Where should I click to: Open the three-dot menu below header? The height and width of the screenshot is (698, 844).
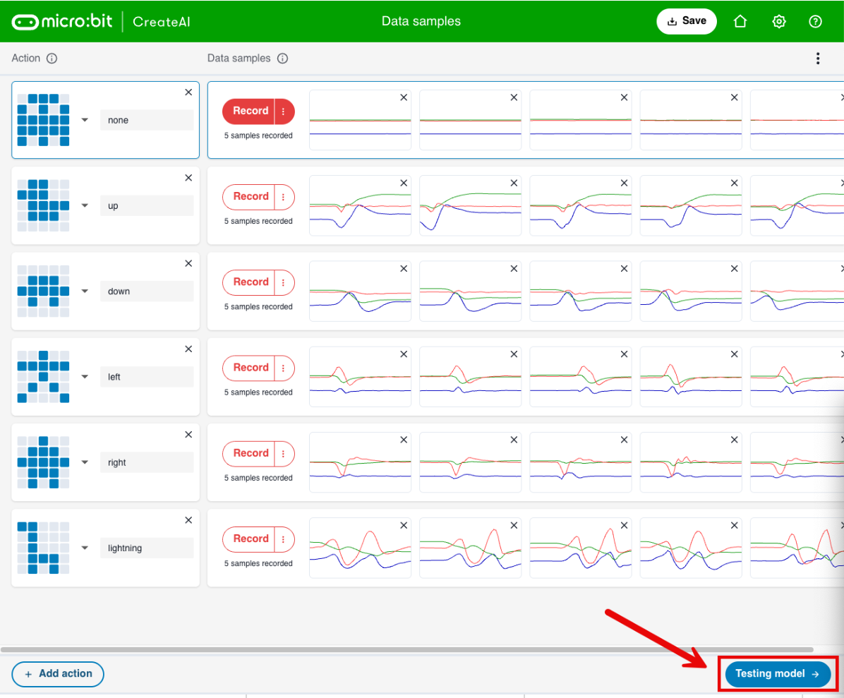tap(817, 59)
